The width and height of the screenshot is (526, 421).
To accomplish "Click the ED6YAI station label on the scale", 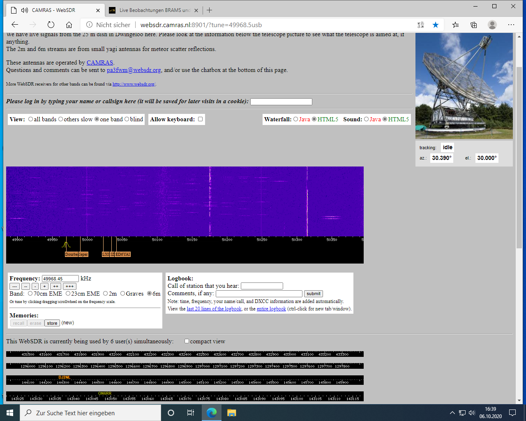I will [x=123, y=254].
